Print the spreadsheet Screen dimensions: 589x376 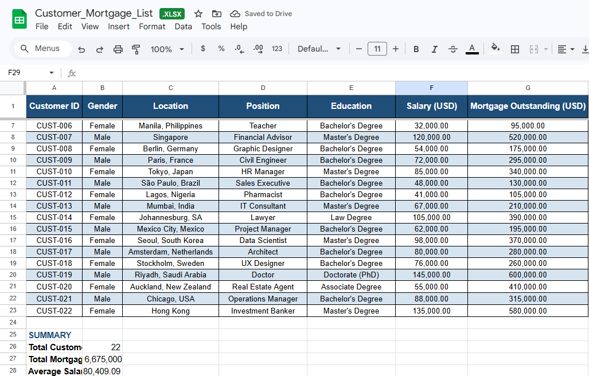118,49
